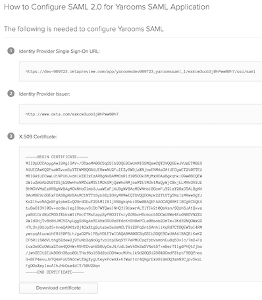Click the last certificate line ending in 50U28qn

coord(63,266)
